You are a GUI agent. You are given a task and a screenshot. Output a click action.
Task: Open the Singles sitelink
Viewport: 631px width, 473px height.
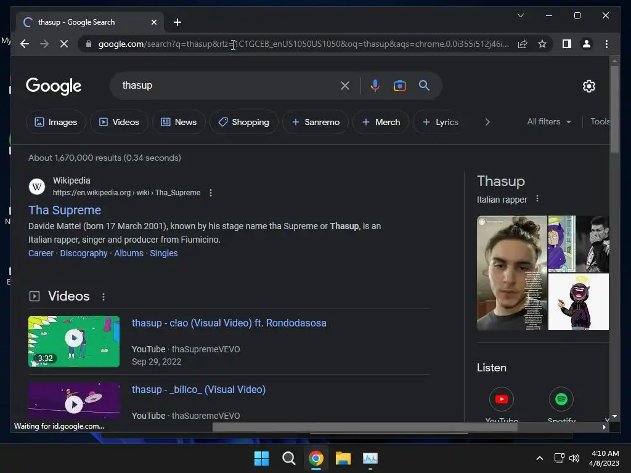pos(164,253)
